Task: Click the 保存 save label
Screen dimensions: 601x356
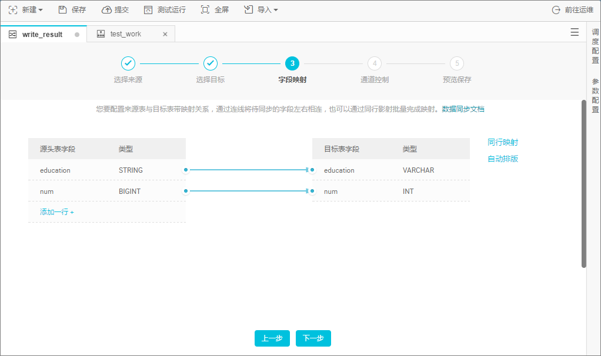Action: coord(79,10)
